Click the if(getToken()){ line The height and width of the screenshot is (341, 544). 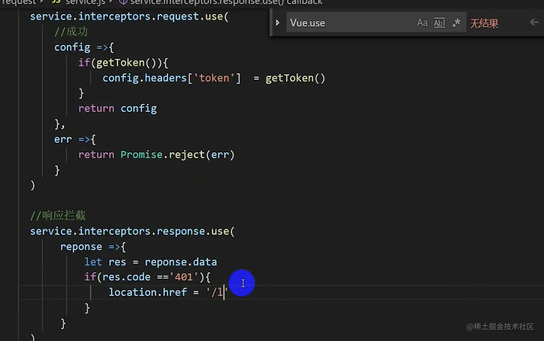pos(123,63)
